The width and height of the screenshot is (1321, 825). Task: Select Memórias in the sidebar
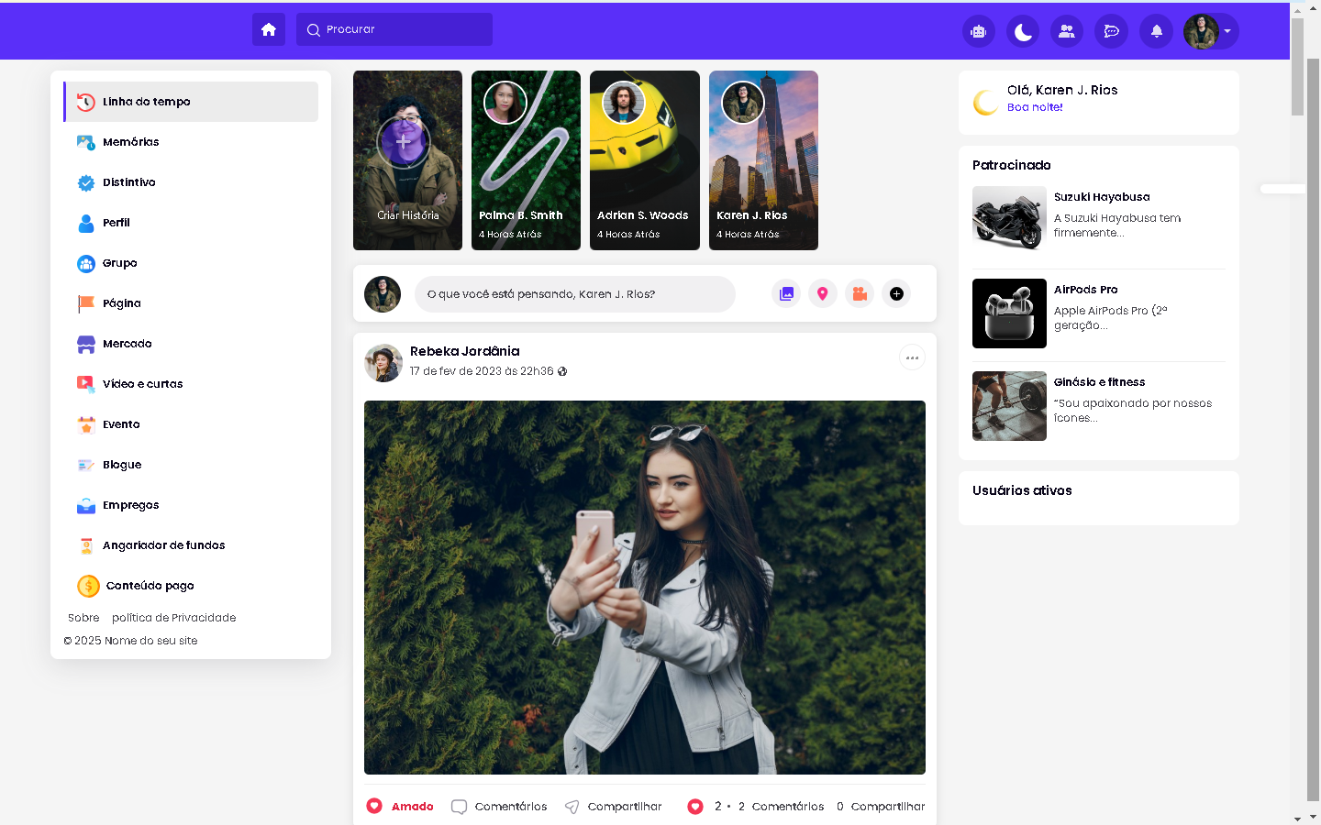click(x=130, y=142)
